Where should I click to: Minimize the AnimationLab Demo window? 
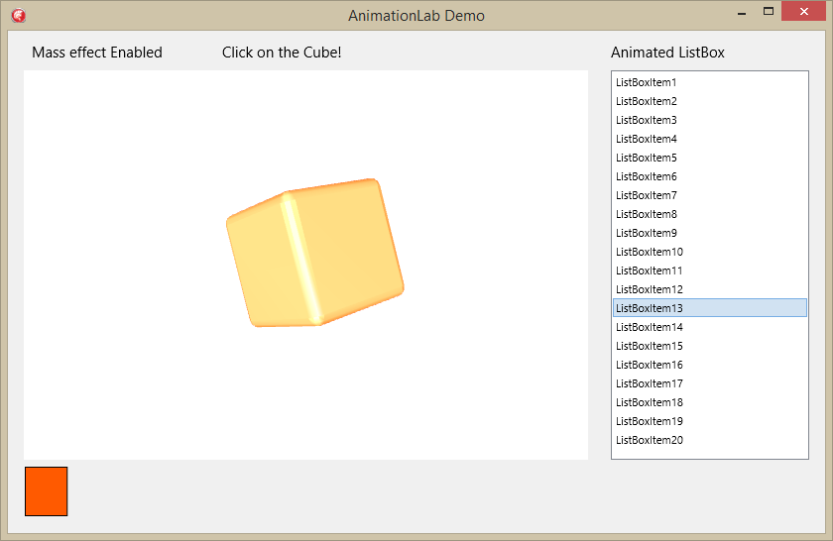(742, 12)
